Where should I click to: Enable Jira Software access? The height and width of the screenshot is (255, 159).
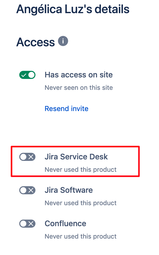27,190
